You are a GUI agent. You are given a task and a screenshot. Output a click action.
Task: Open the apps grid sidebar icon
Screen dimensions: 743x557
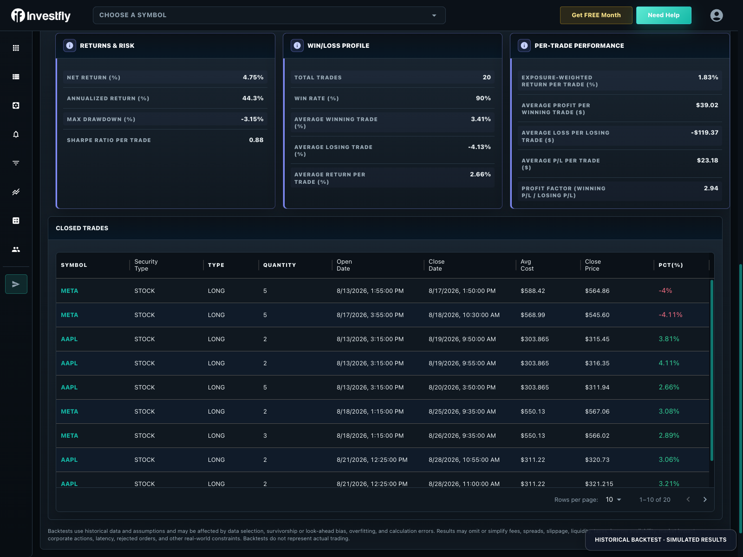point(16,48)
